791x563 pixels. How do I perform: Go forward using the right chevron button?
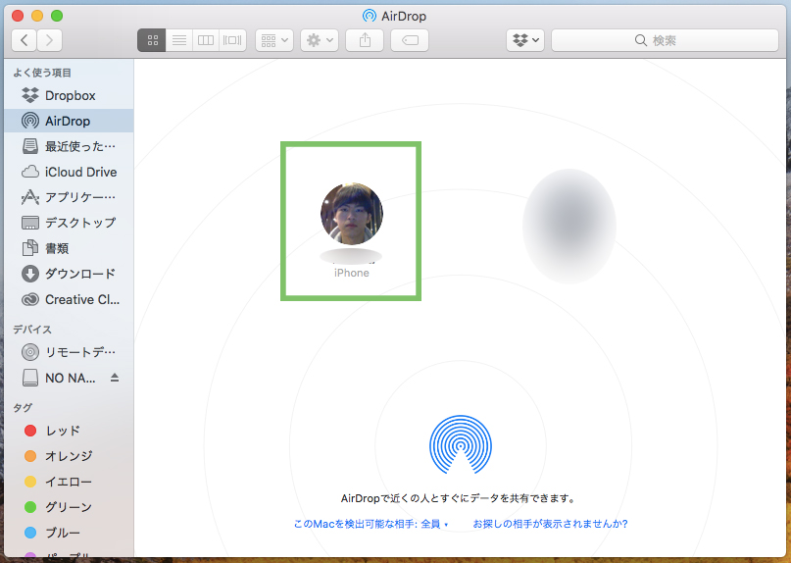(x=49, y=40)
